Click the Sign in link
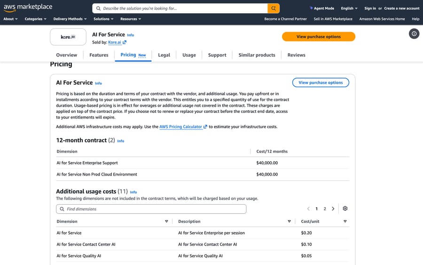Image resolution: width=423 pixels, height=265 pixels. click(x=370, y=8)
